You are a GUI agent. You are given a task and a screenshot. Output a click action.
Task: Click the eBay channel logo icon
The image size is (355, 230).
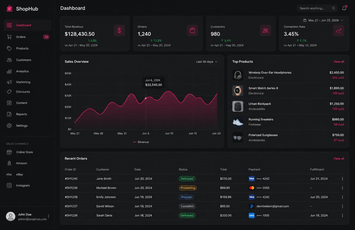[9, 174]
